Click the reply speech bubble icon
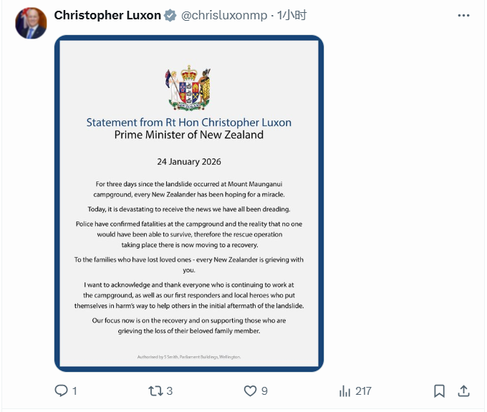 (x=62, y=391)
